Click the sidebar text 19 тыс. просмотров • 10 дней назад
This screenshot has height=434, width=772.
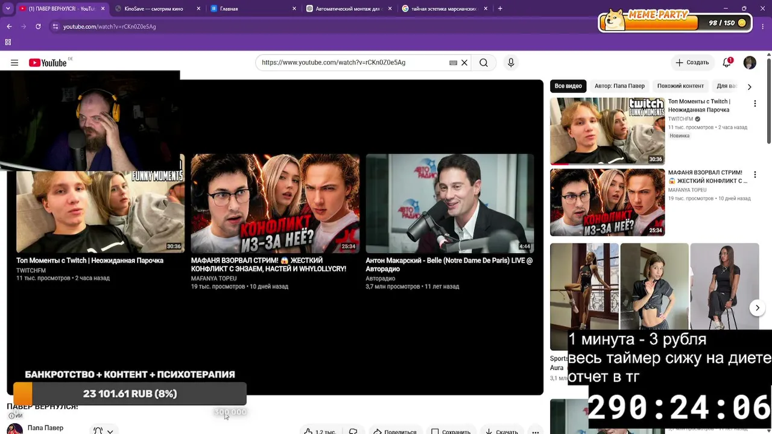[x=709, y=198]
